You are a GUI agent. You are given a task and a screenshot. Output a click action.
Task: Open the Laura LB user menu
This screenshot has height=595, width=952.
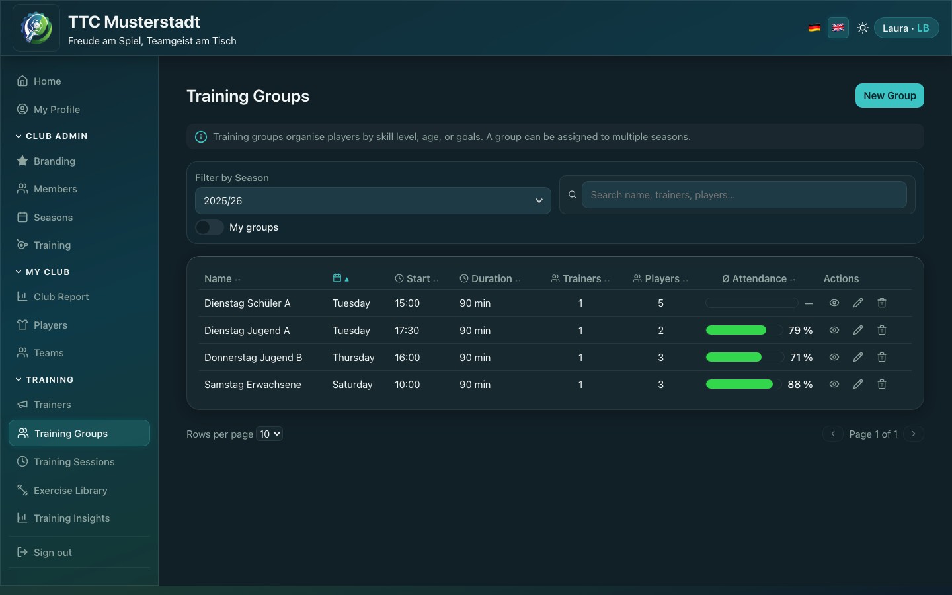click(x=906, y=28)
